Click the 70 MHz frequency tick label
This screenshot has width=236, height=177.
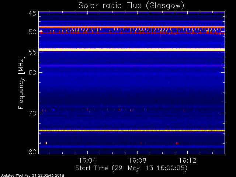32,113
